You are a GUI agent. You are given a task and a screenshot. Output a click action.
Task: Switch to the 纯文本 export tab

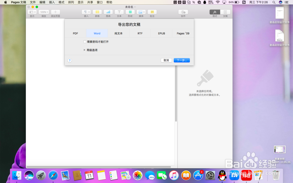pyautogui.click(x=118, y=33)
